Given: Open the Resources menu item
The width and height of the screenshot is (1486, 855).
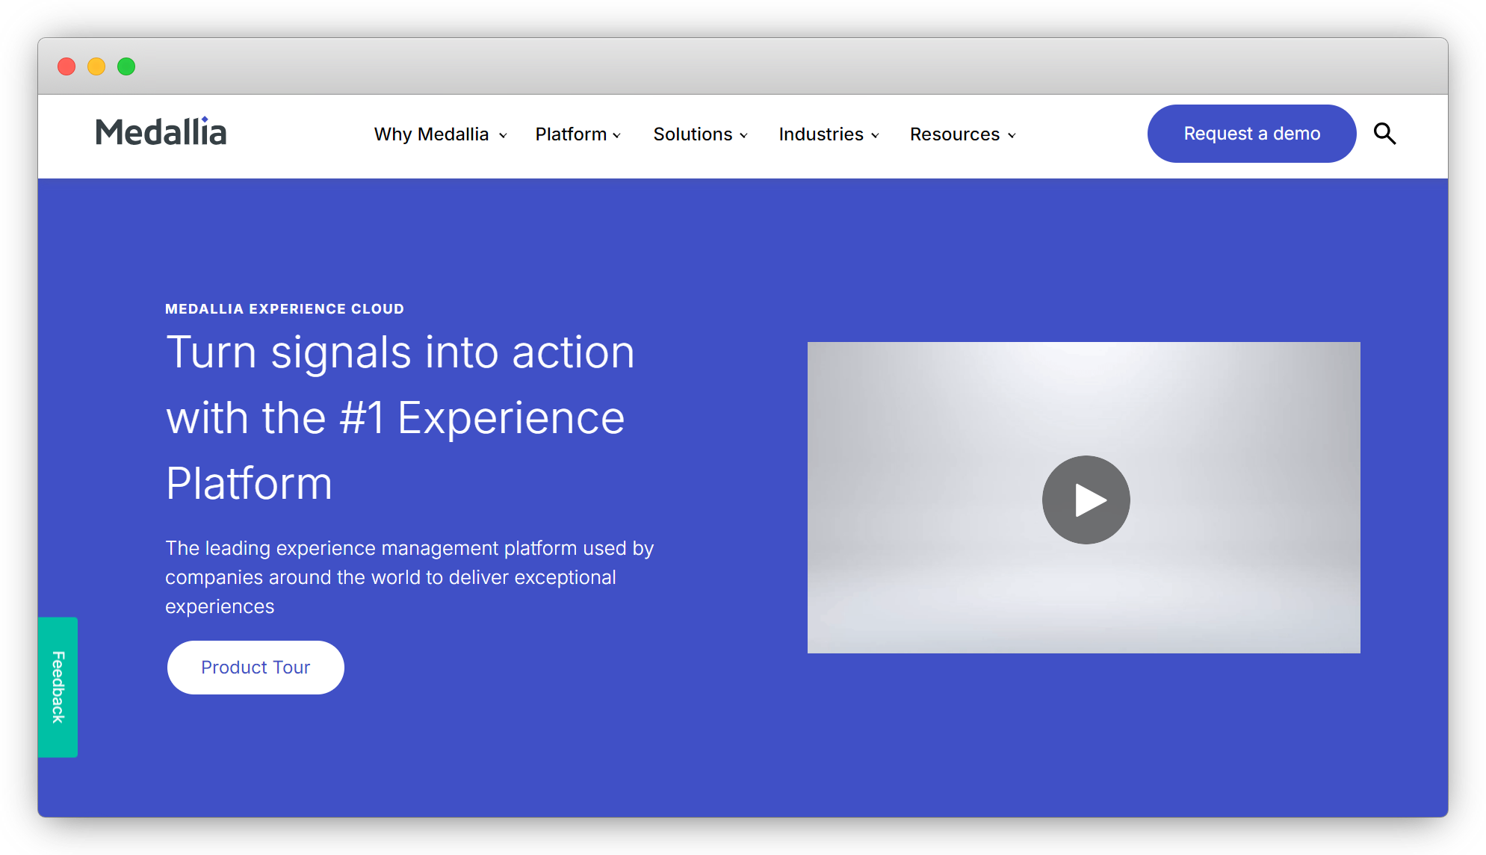Looking at the screenshot, I should (955, 134).
